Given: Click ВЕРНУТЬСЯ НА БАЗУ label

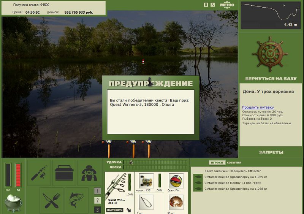Looking at the screenshot, I should (x=271, y=79).
